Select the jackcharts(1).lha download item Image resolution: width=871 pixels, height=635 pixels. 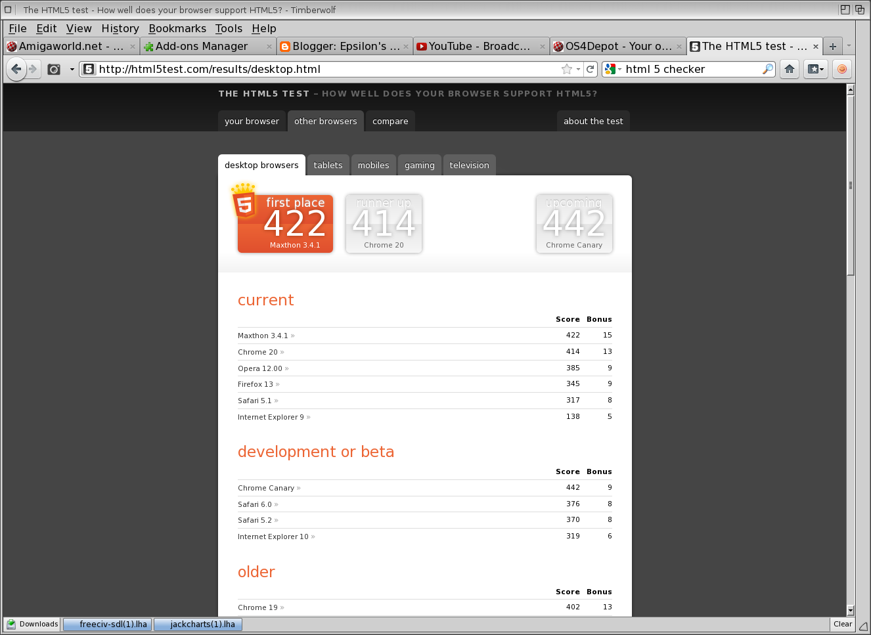198,624
